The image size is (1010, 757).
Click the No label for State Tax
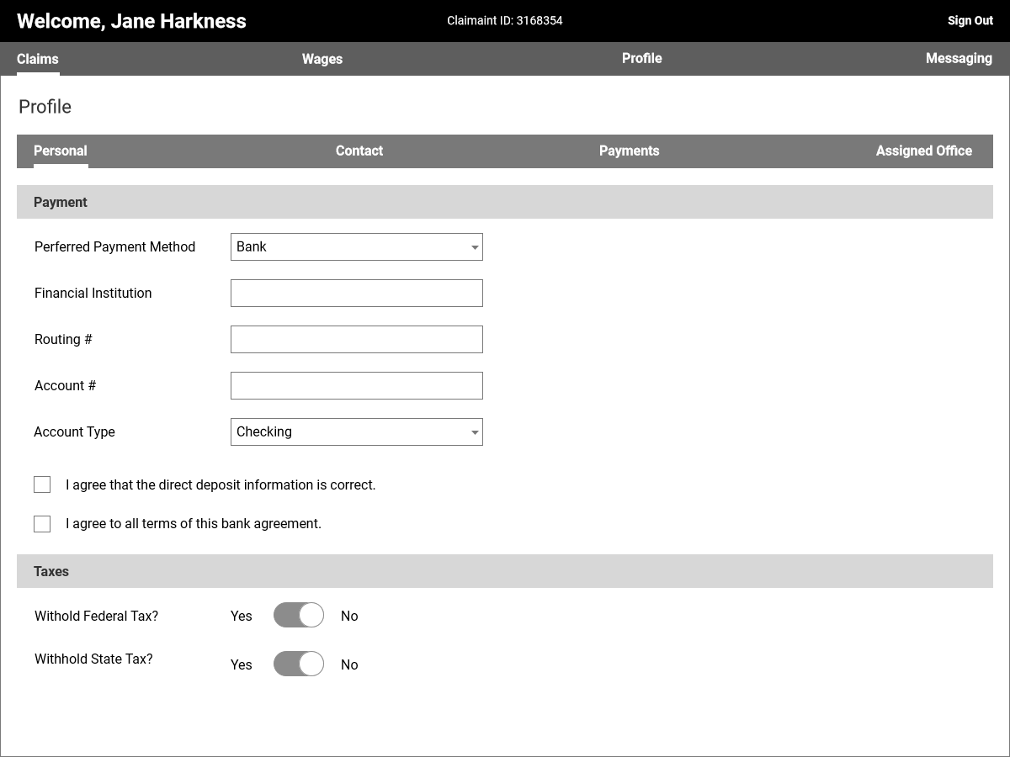click(349, 665)
